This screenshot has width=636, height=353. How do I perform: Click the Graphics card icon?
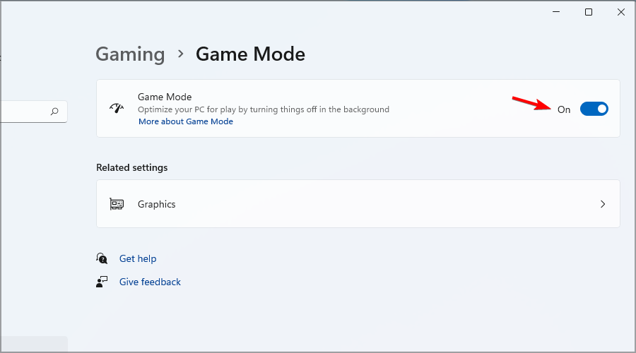tap(117, 204)
